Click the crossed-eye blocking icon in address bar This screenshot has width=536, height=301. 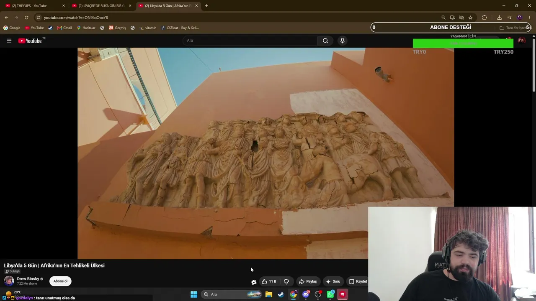tap(461, 18)
